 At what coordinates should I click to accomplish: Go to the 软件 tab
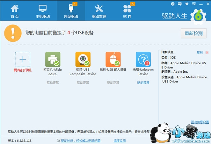click(127, 11)
